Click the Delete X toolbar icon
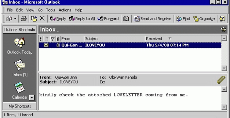This screenshot has height=118, width=230. [x=42, y=19]
